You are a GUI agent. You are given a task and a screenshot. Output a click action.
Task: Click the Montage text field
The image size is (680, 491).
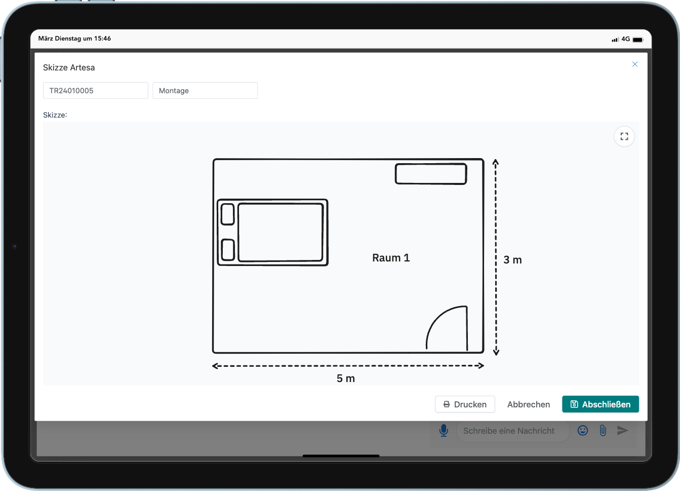pos(205,91)
